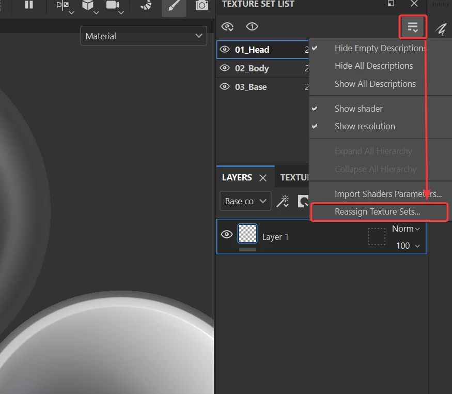Viewport: 452px width, 394px height.
Task: Click the eye with number one solo icon
Action: 252,26
